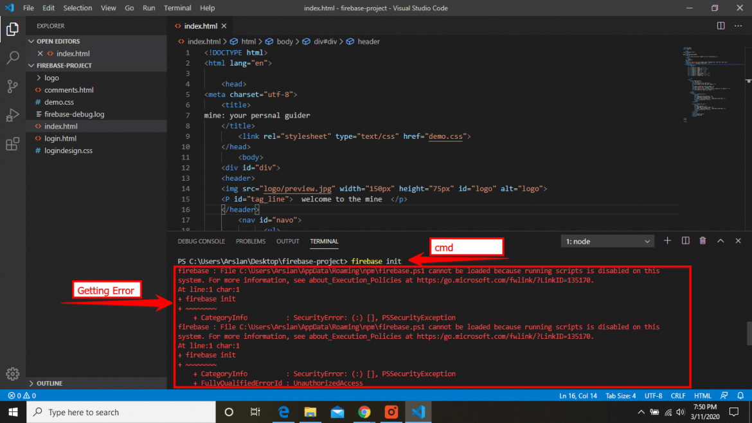Open the Terminal menu
This screenshot has height=423, width=752.
coord(177,8)
